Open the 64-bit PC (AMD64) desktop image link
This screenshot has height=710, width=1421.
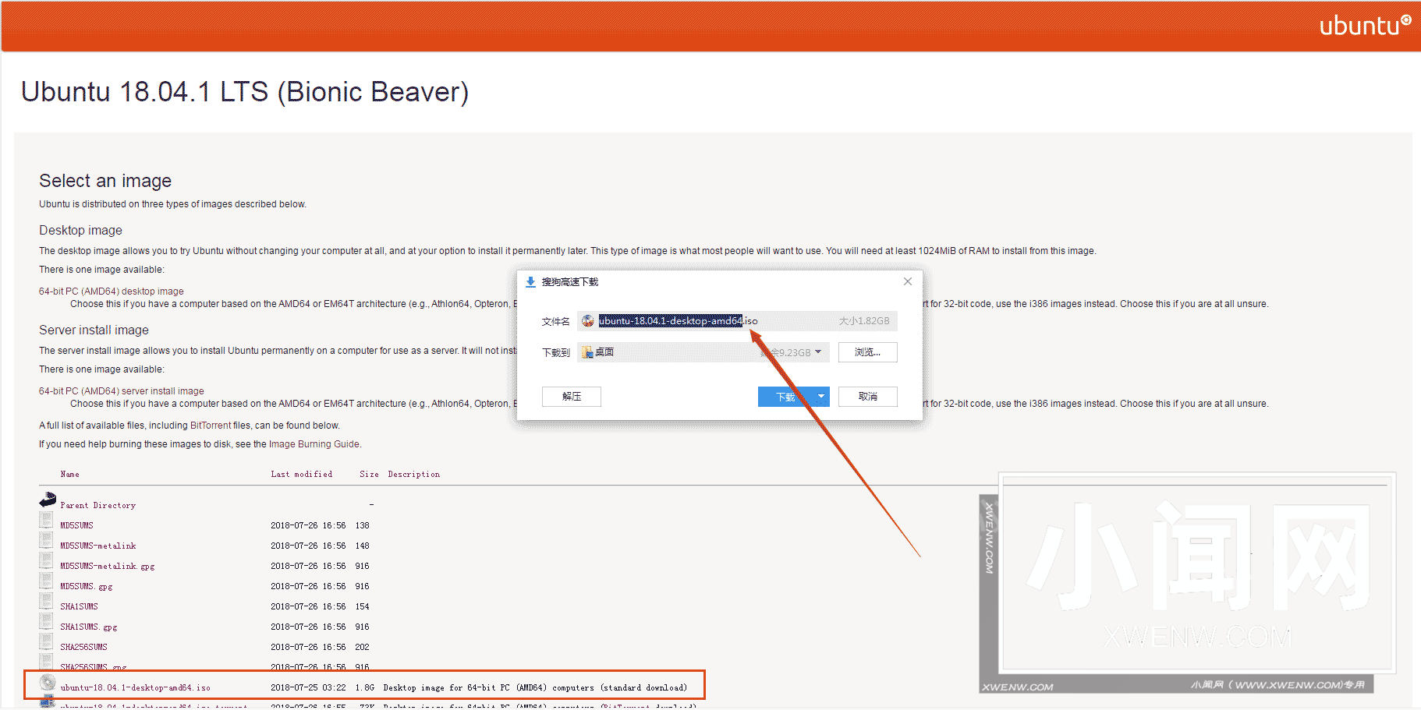pos(112,291)
